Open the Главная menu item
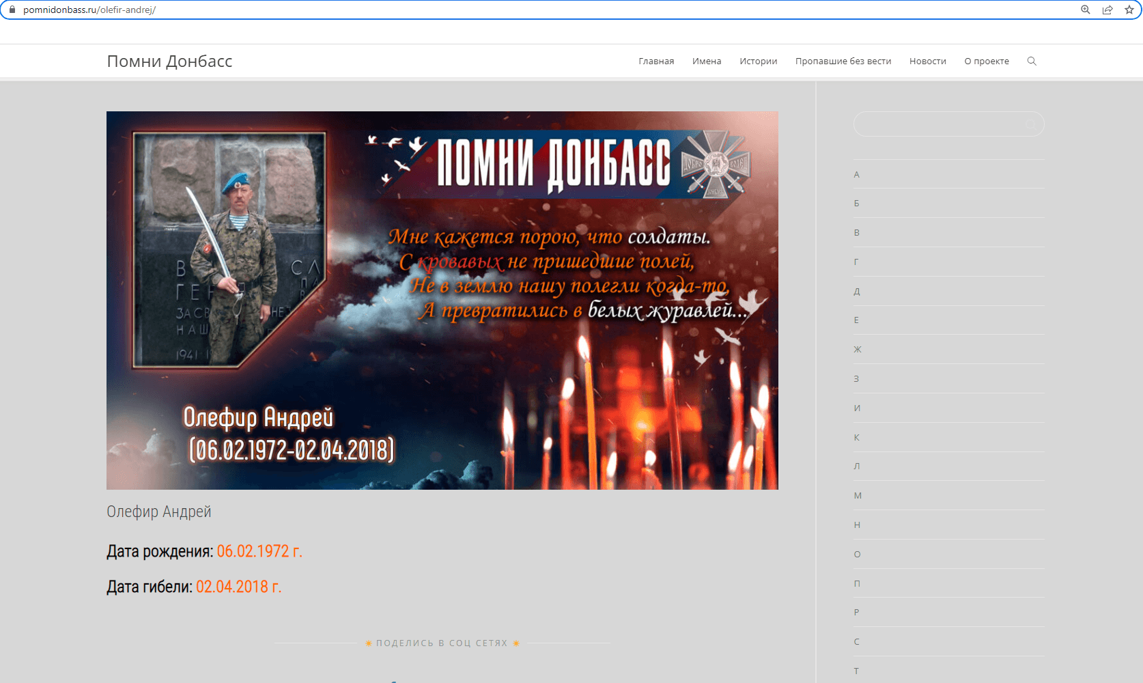 (x=656, y=61)
